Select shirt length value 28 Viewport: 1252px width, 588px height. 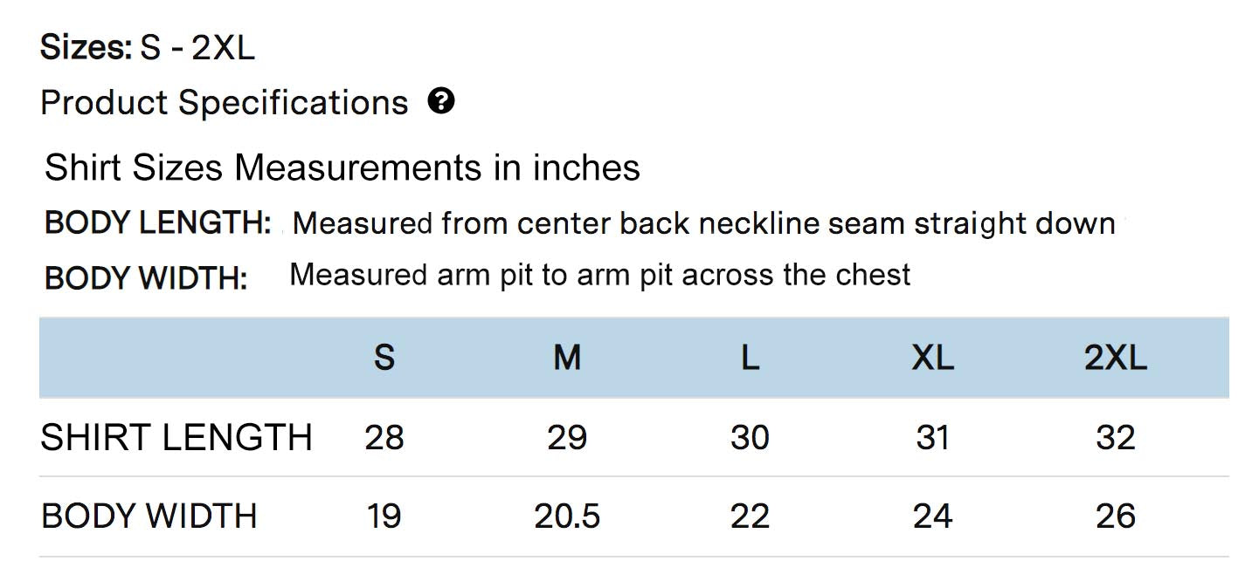click(384, 437)
